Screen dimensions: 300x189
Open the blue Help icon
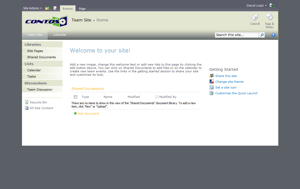click(x=273, y=35)
